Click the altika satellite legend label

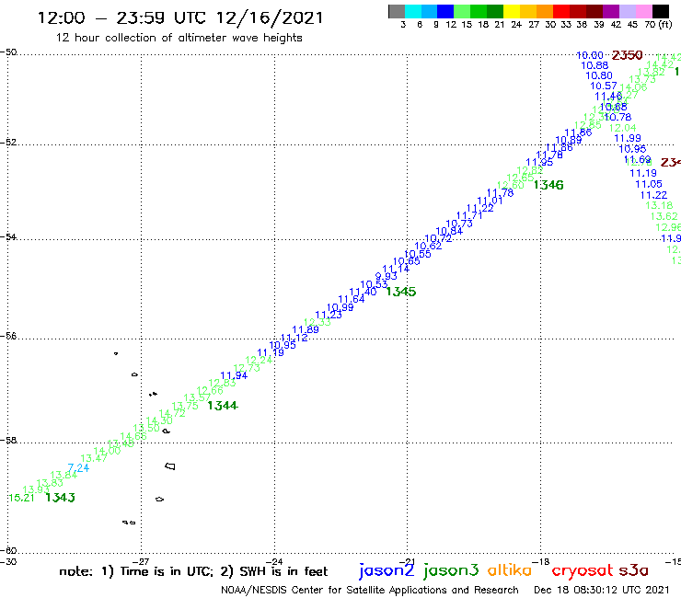click(x=509, y=570)
